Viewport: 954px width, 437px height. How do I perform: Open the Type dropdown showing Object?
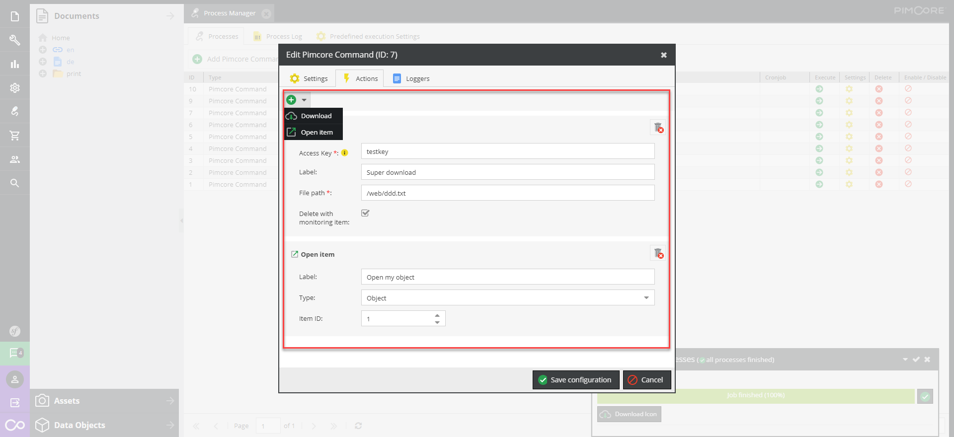tap(508, 298)
